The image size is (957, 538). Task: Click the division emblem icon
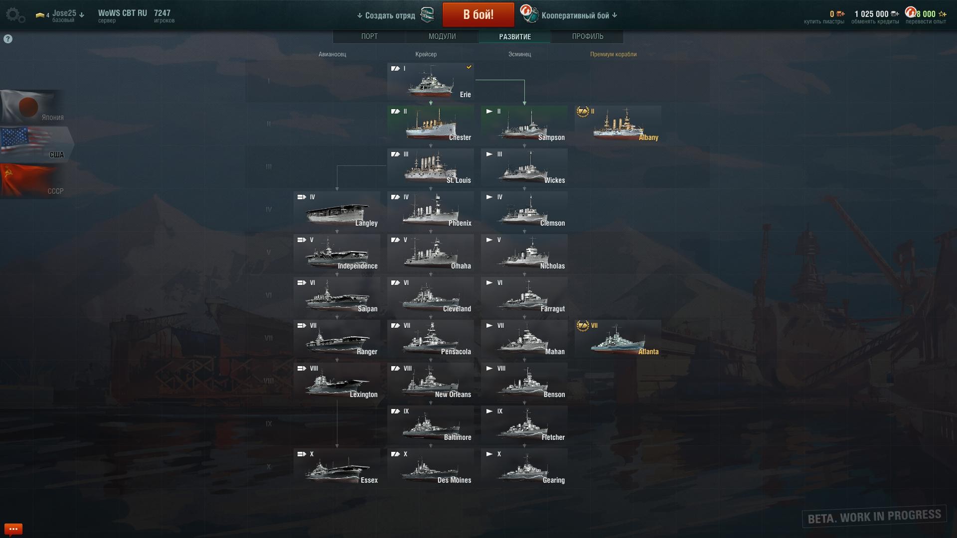point(428,15)
